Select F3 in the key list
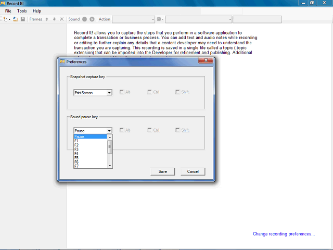The height and width of the screenshot is (250, 333). point(91,149)
